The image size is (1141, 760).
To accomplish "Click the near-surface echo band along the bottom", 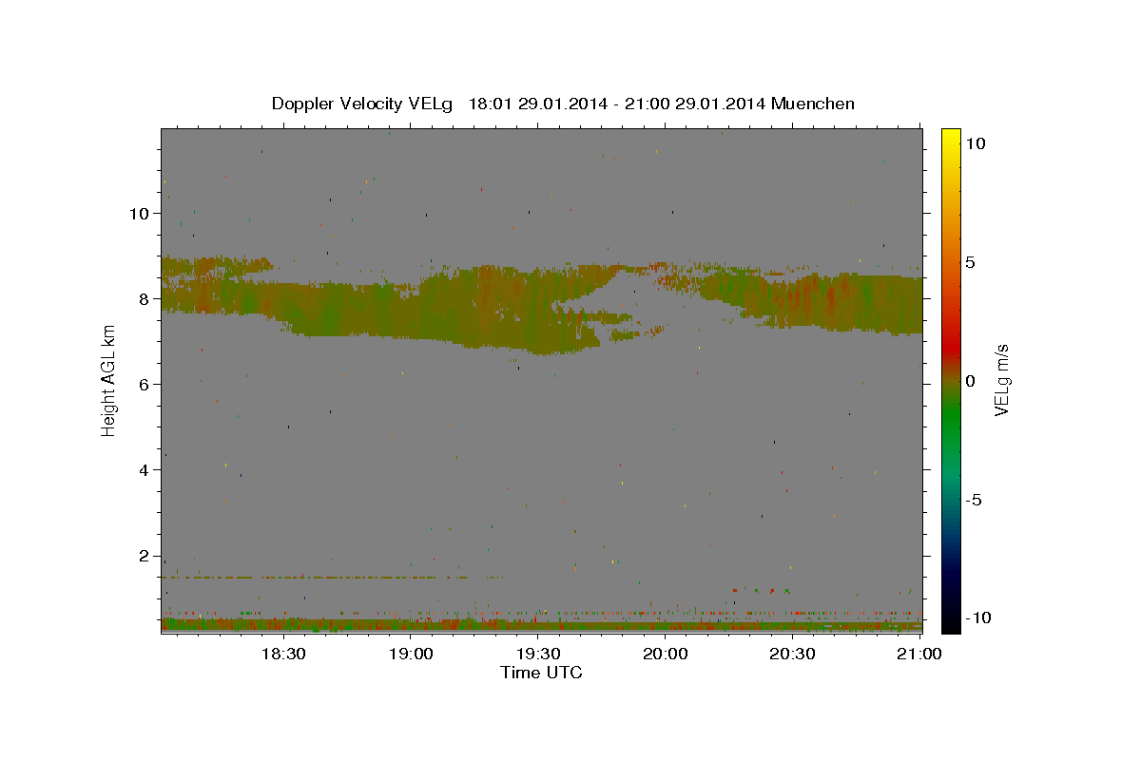I will [x=541, y=625].
